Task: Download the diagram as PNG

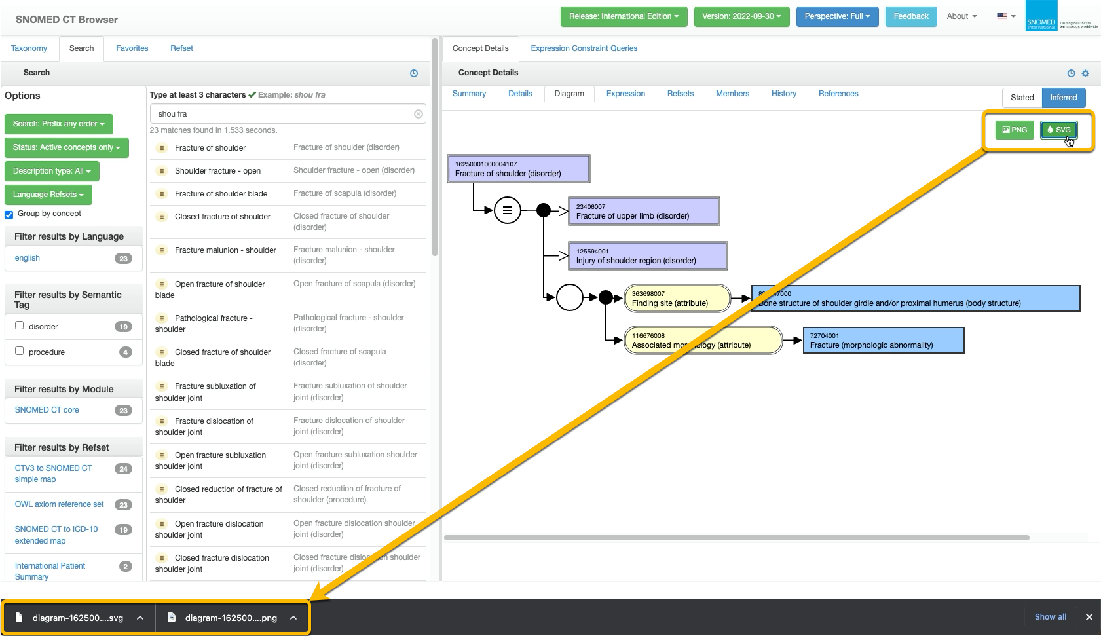Action: click(x=1015, y=130)
